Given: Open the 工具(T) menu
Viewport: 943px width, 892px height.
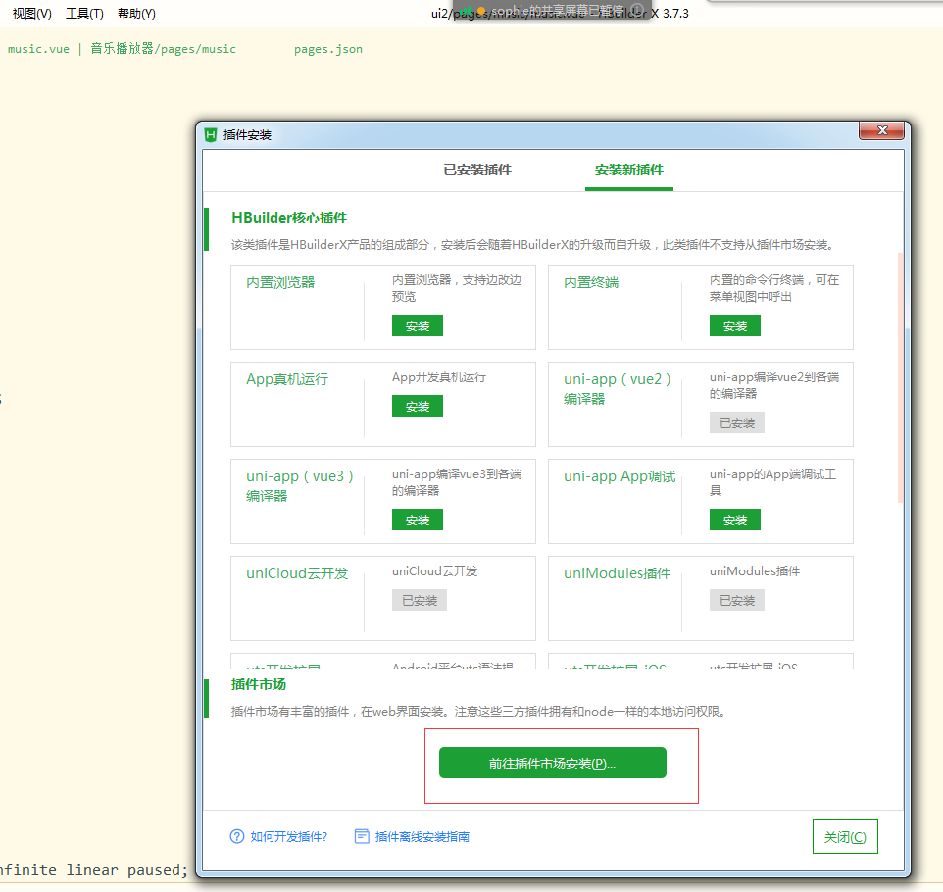Looking at the screenshot, I should 84,13.
